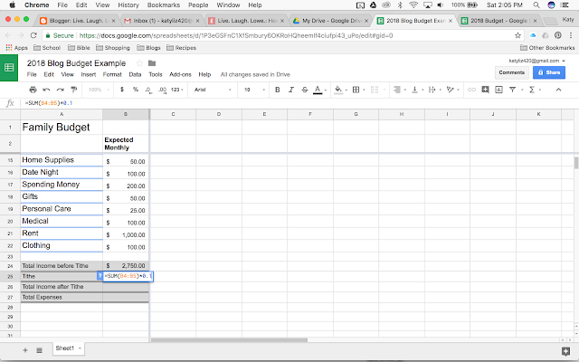The image size is (579, 362).
Task: Toggle italic formatting
Action: click(291, 90)
